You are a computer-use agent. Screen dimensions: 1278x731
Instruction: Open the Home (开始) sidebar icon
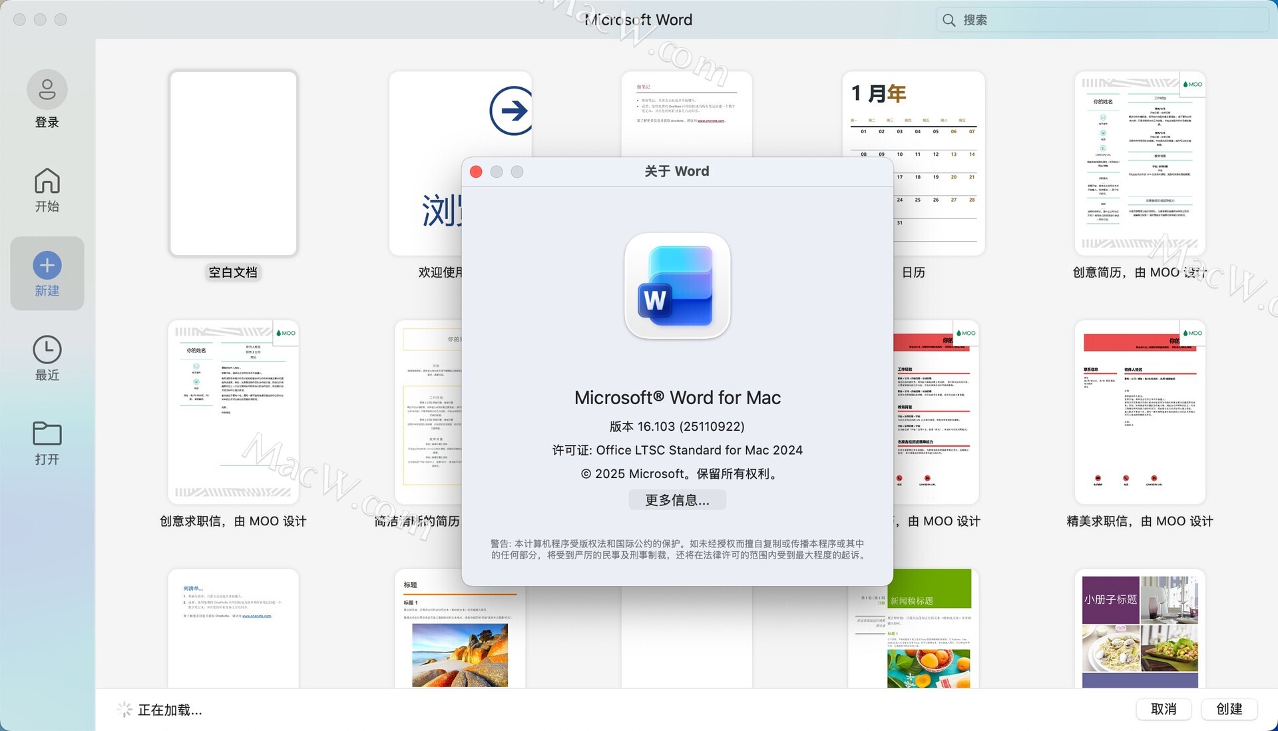47,181
